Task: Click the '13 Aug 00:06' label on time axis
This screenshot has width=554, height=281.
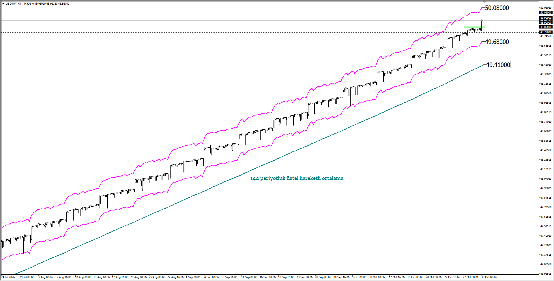Action: (102, 277)
